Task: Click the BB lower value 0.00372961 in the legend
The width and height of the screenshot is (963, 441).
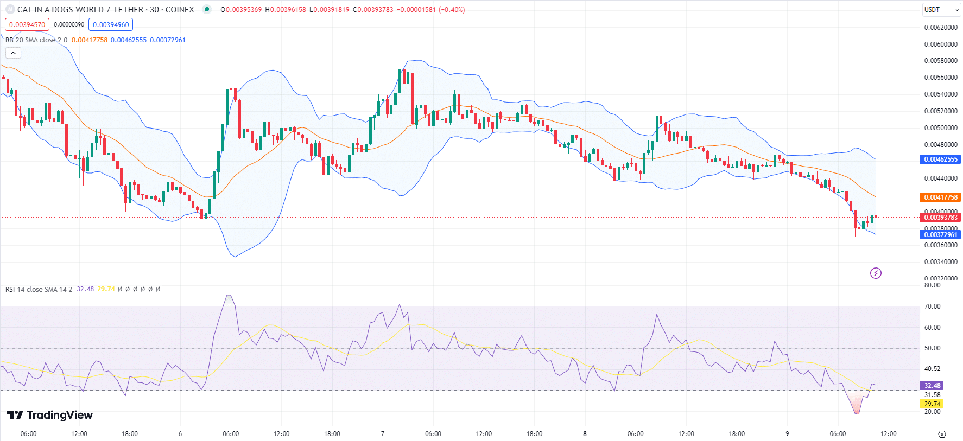Action: point(168,40)
